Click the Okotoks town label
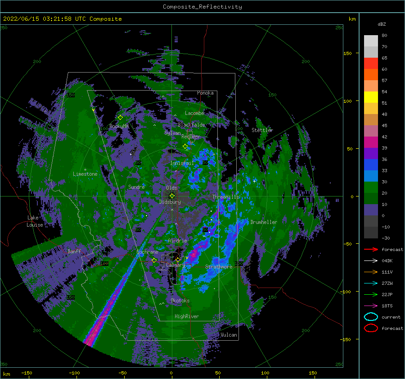405x379 pixels. [180, 301]
